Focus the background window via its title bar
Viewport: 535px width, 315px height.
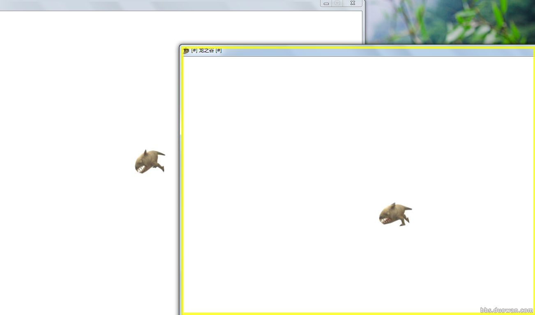164,4
